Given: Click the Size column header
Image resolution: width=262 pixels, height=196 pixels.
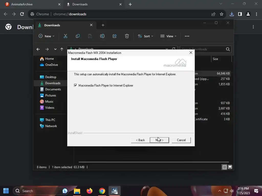Looking at the screenshot, I should [x=221, y=59].
